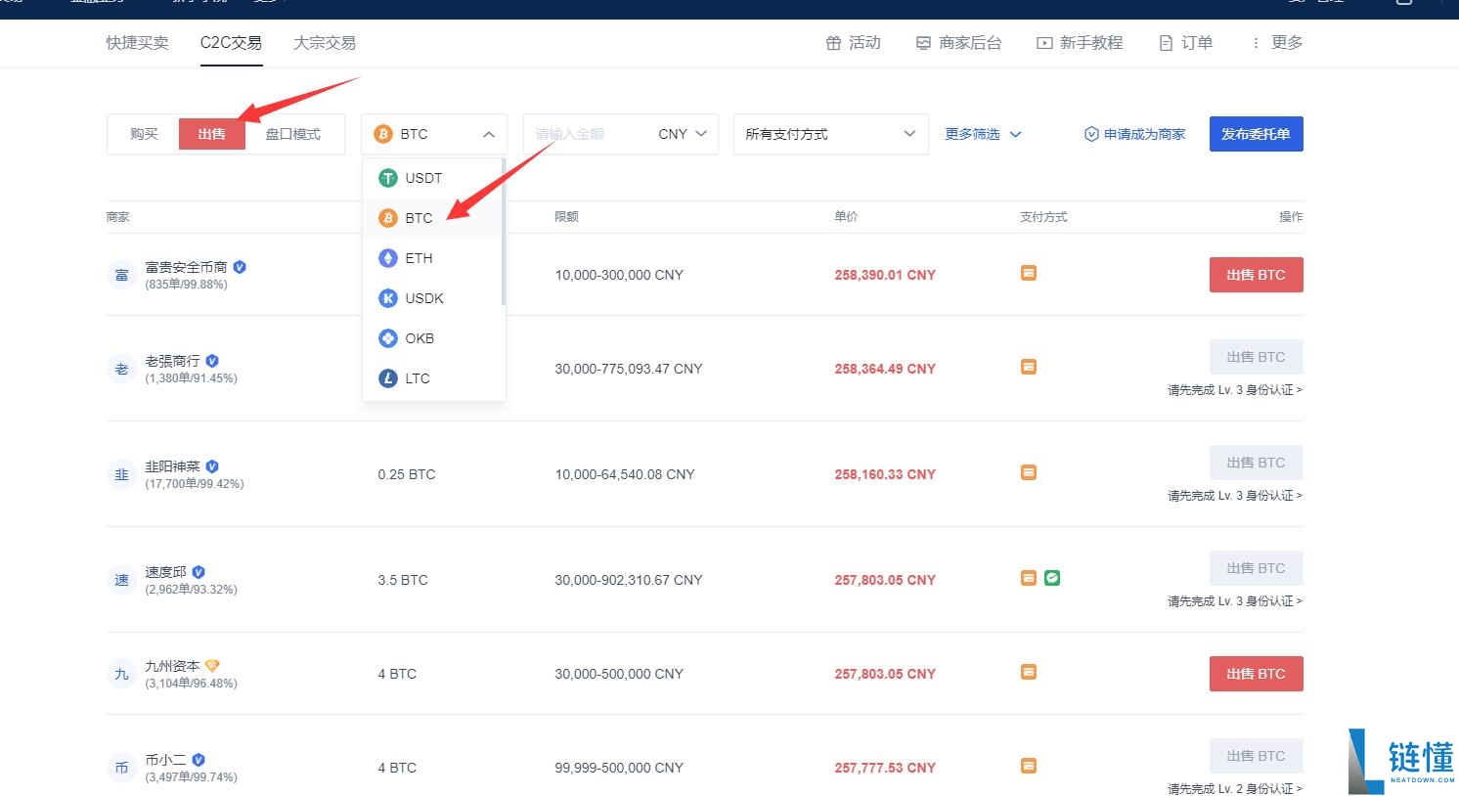1459x796 pixels.
Task: Click bank card icon in 韭阳神菜 row
Action: [1029, 472]
